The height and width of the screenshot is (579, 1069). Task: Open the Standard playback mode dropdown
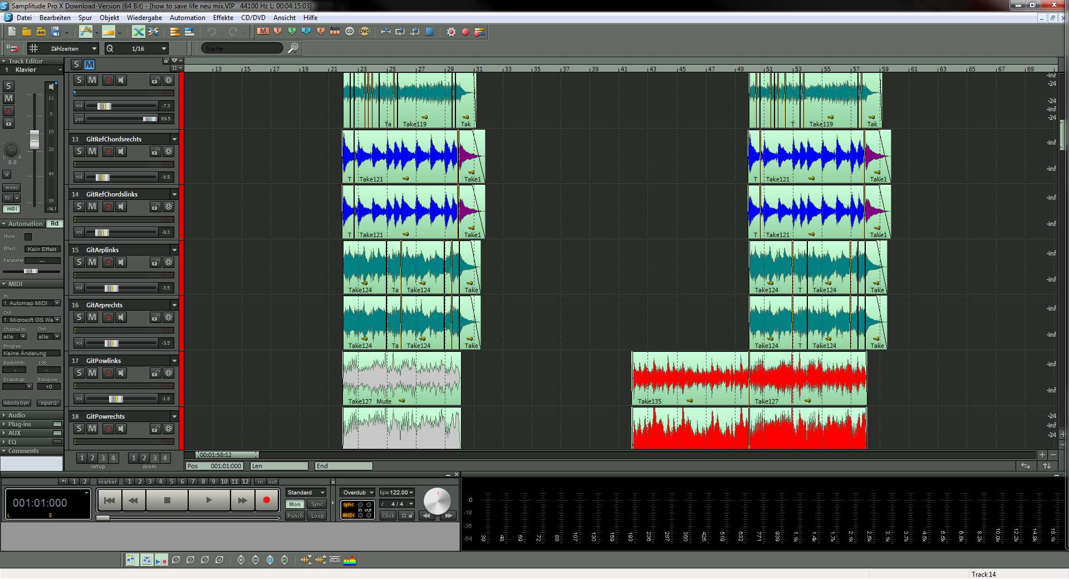coord(306,492)
